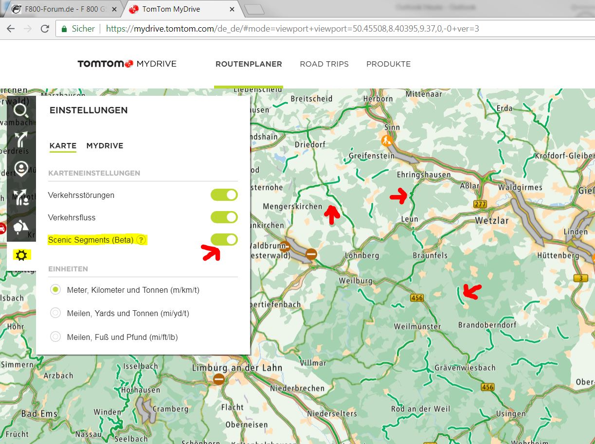Click the settings gear icon in sidebar
Viewport: 595px width, 444px height.
tap(21, 255)
